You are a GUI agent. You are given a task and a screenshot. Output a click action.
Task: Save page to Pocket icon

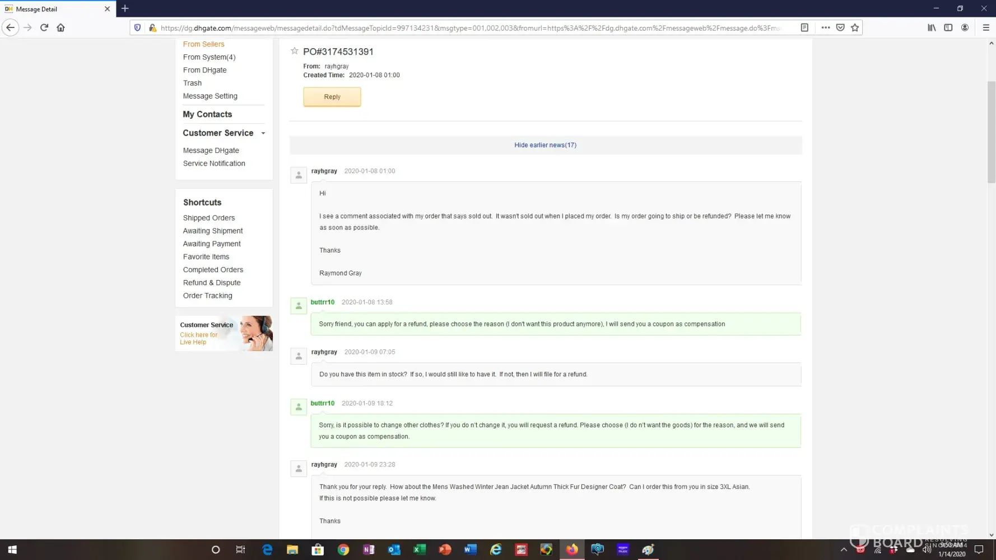[x=840, y=27]
